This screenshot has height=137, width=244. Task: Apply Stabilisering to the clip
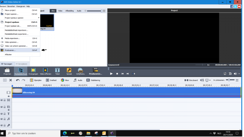click(93, 80)
